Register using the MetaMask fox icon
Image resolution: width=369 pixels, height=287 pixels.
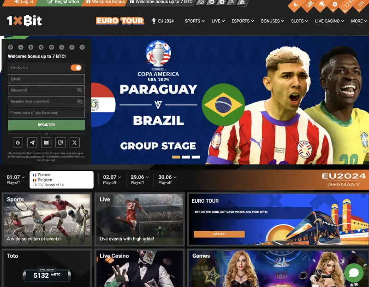click(x=46, y=143)
